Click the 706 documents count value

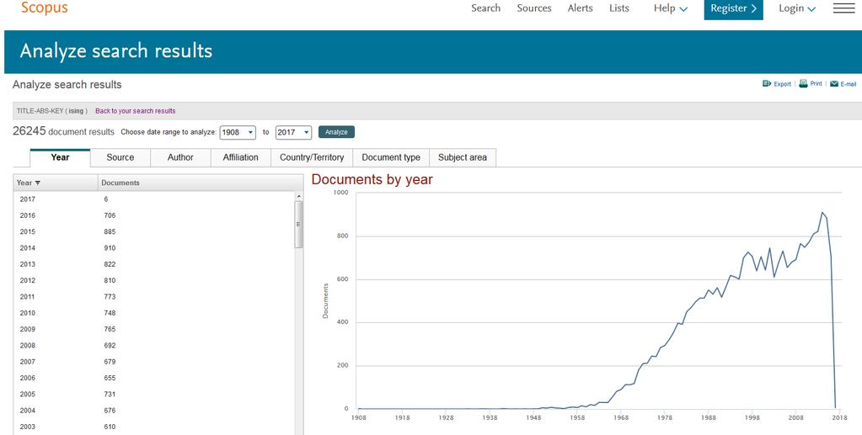tap(110, 215)
